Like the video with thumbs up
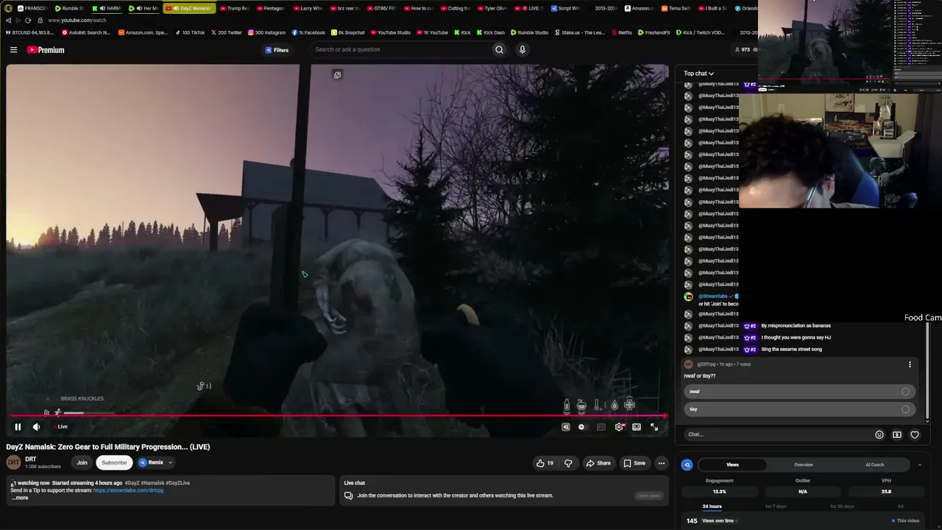The width and height of the screenshot is (942, 530). [x=545, y=463]
